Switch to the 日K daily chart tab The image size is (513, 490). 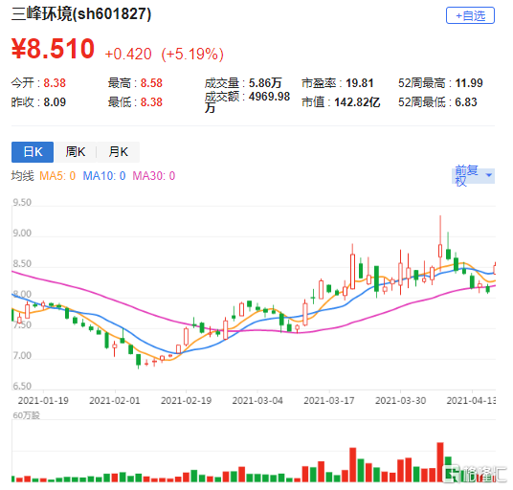tap(33, 152)
